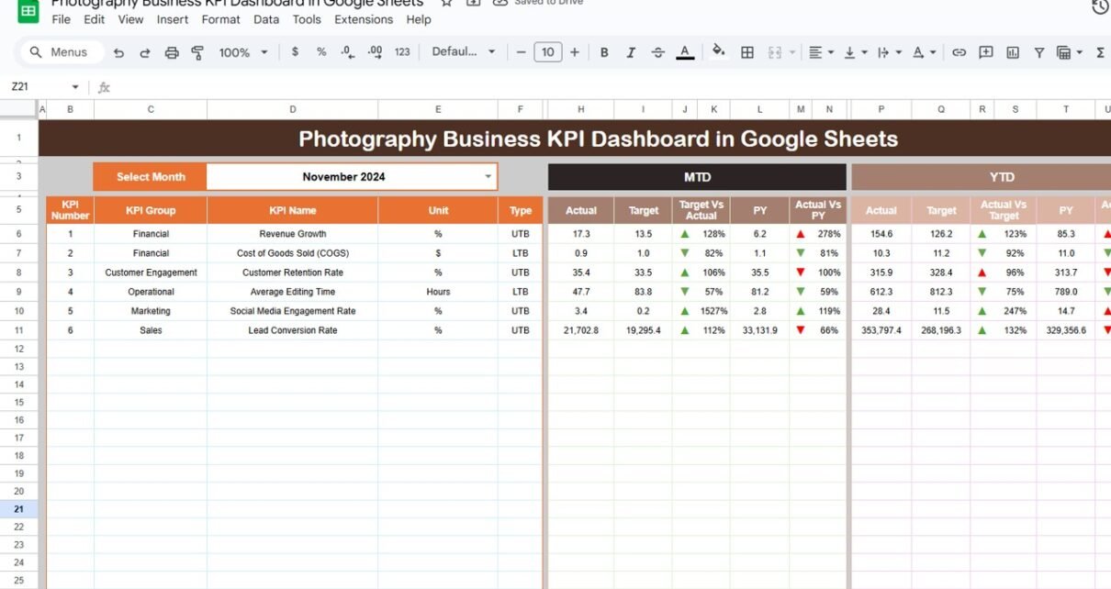Screen dimensions: 1111x589
Task: Click the Borders icon
Action: [747, 52]
